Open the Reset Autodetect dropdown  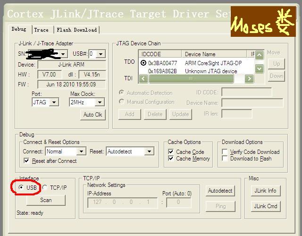(x=149, y=152)
